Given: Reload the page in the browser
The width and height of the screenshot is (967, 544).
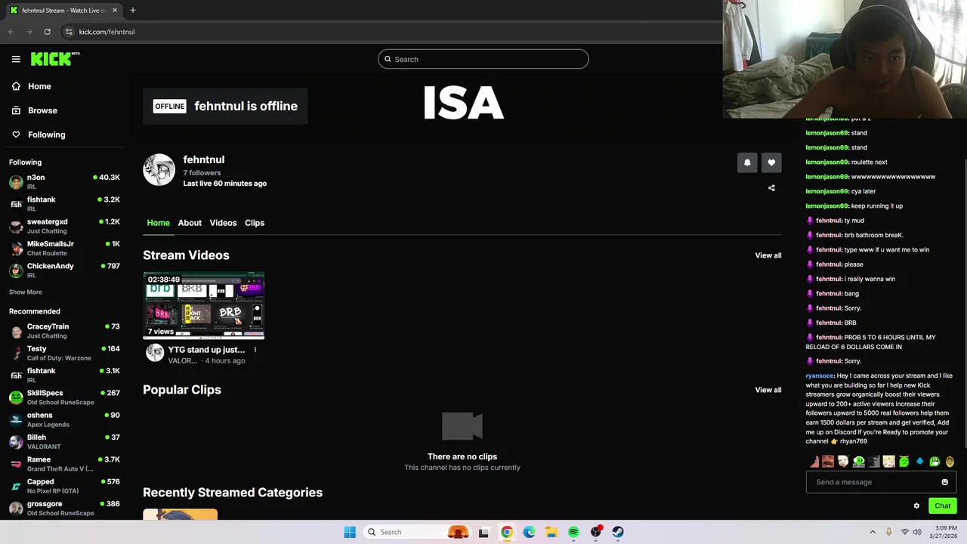Looking at the screenshot, I should click(x=47, y=32).
